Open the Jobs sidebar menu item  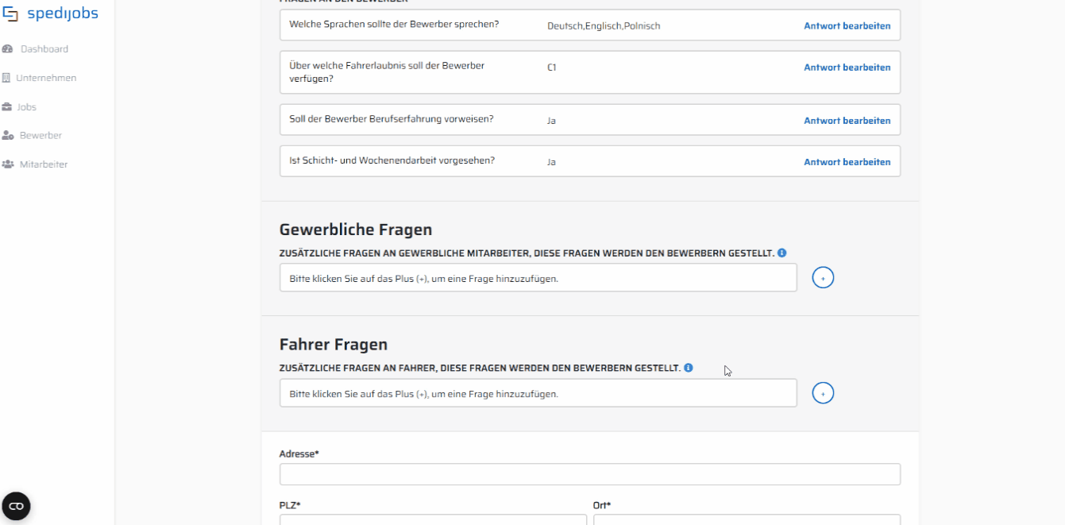click(x=26, y=107)
